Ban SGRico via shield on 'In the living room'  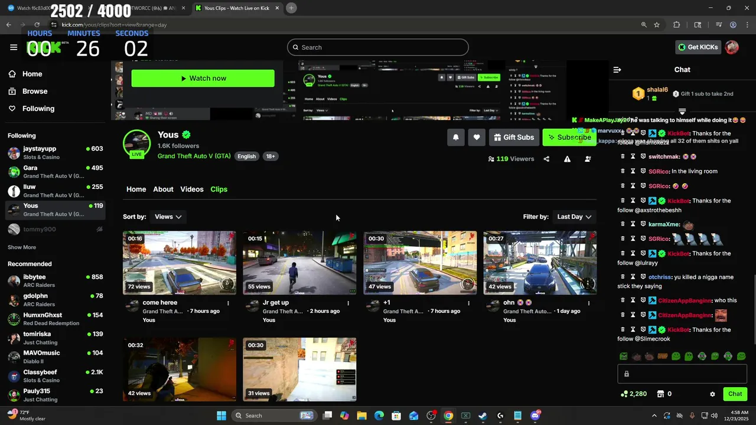click(x=643, y=171)
